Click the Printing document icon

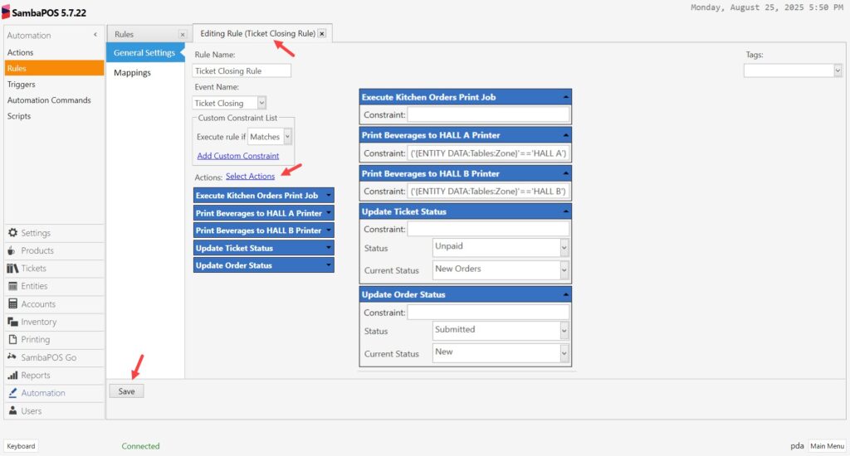pyautogui.click(x=12, y=340)
